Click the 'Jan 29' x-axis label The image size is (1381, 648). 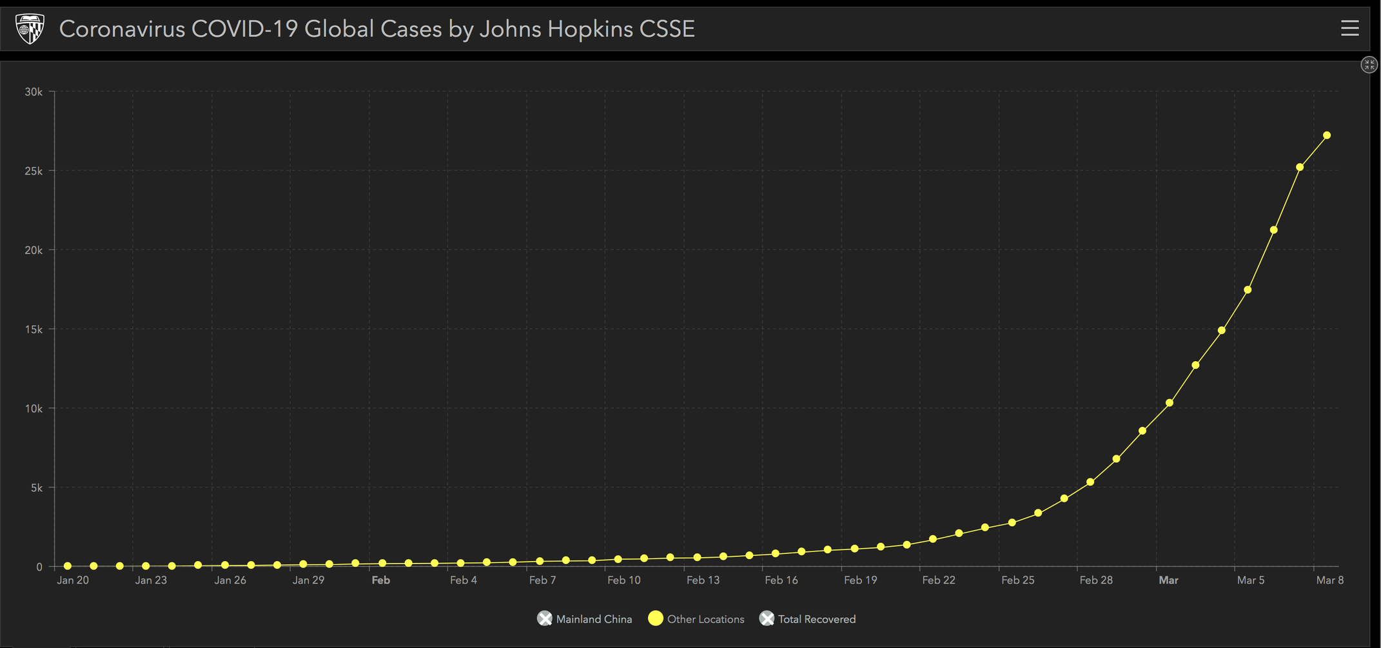tap(308, 580)
